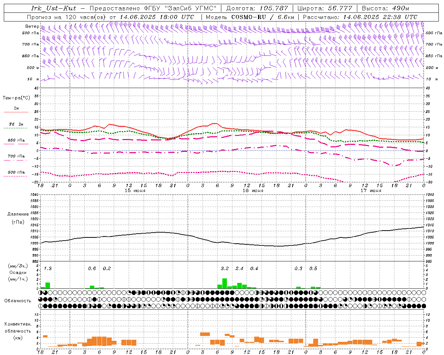Click the tallest green precipitation bar

pos(224,283)
